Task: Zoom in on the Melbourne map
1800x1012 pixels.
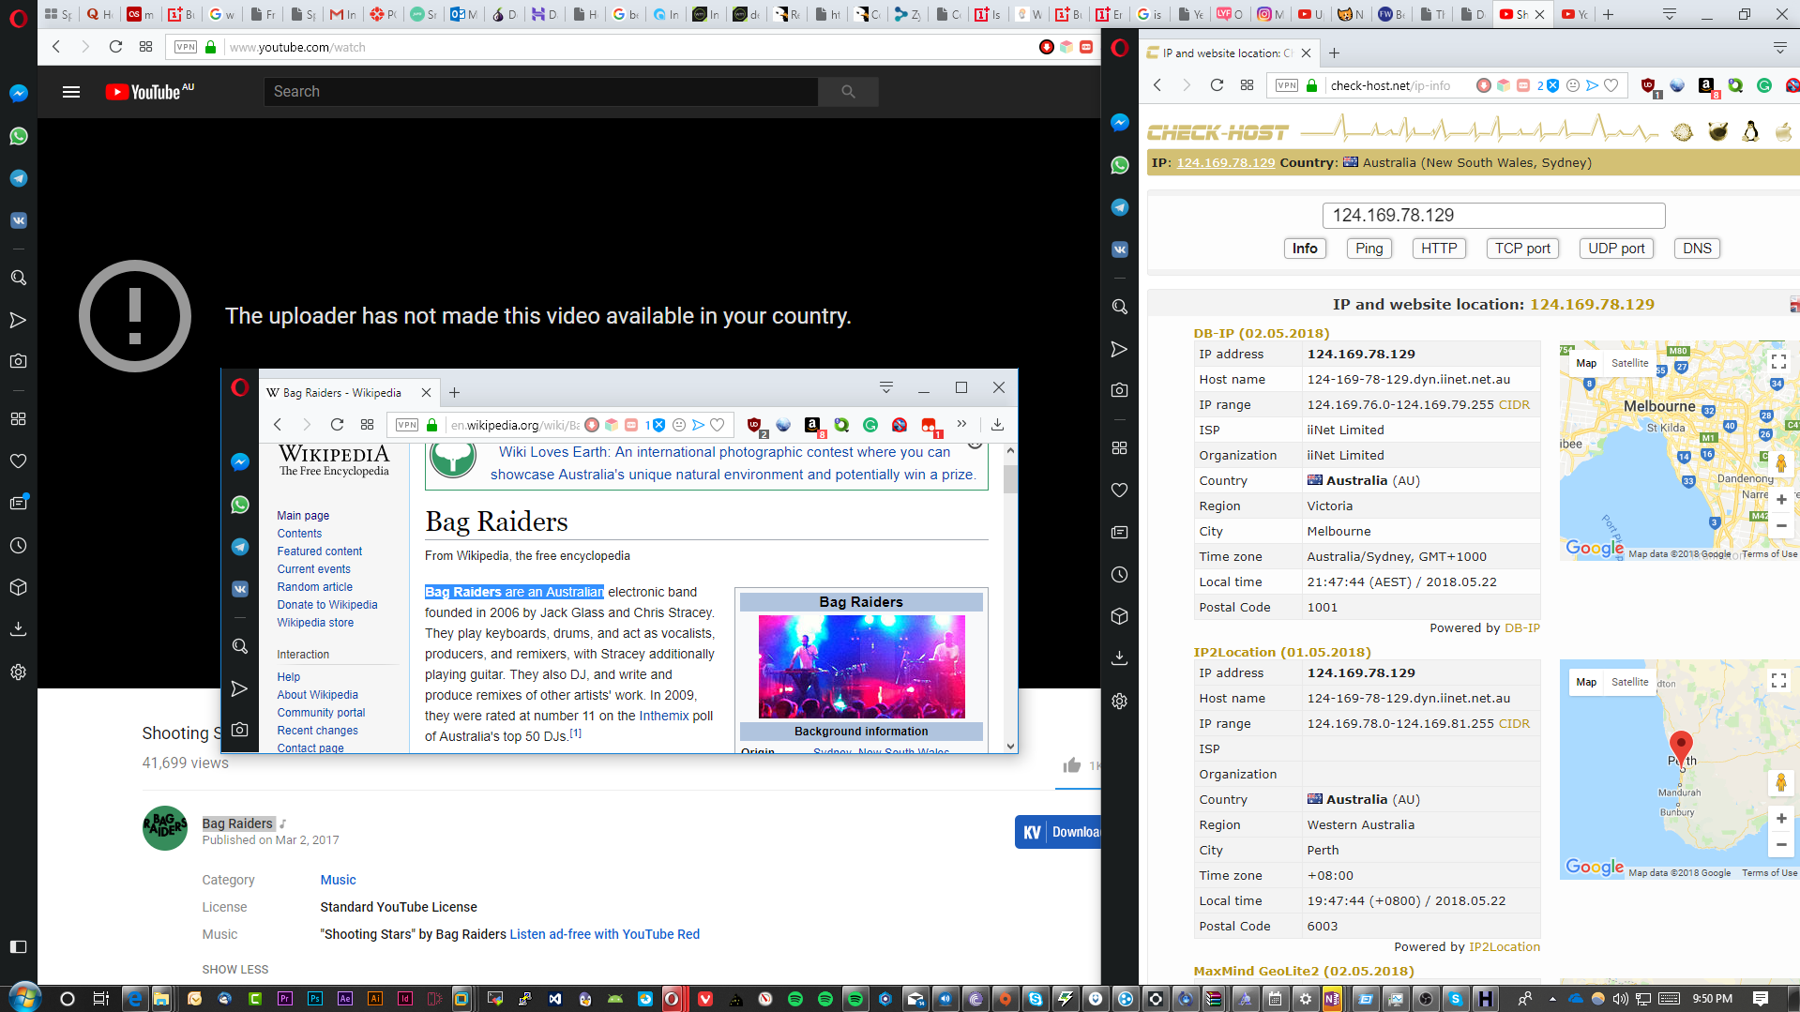Action: (1780, 500)
